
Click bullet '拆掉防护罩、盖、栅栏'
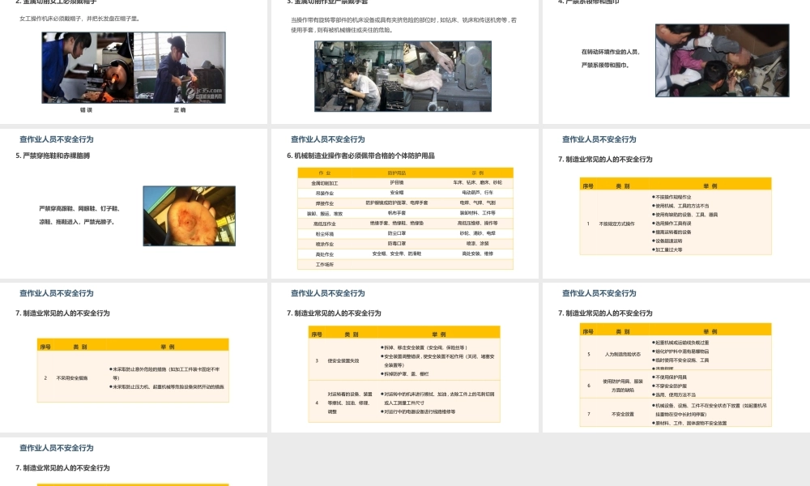404,374
